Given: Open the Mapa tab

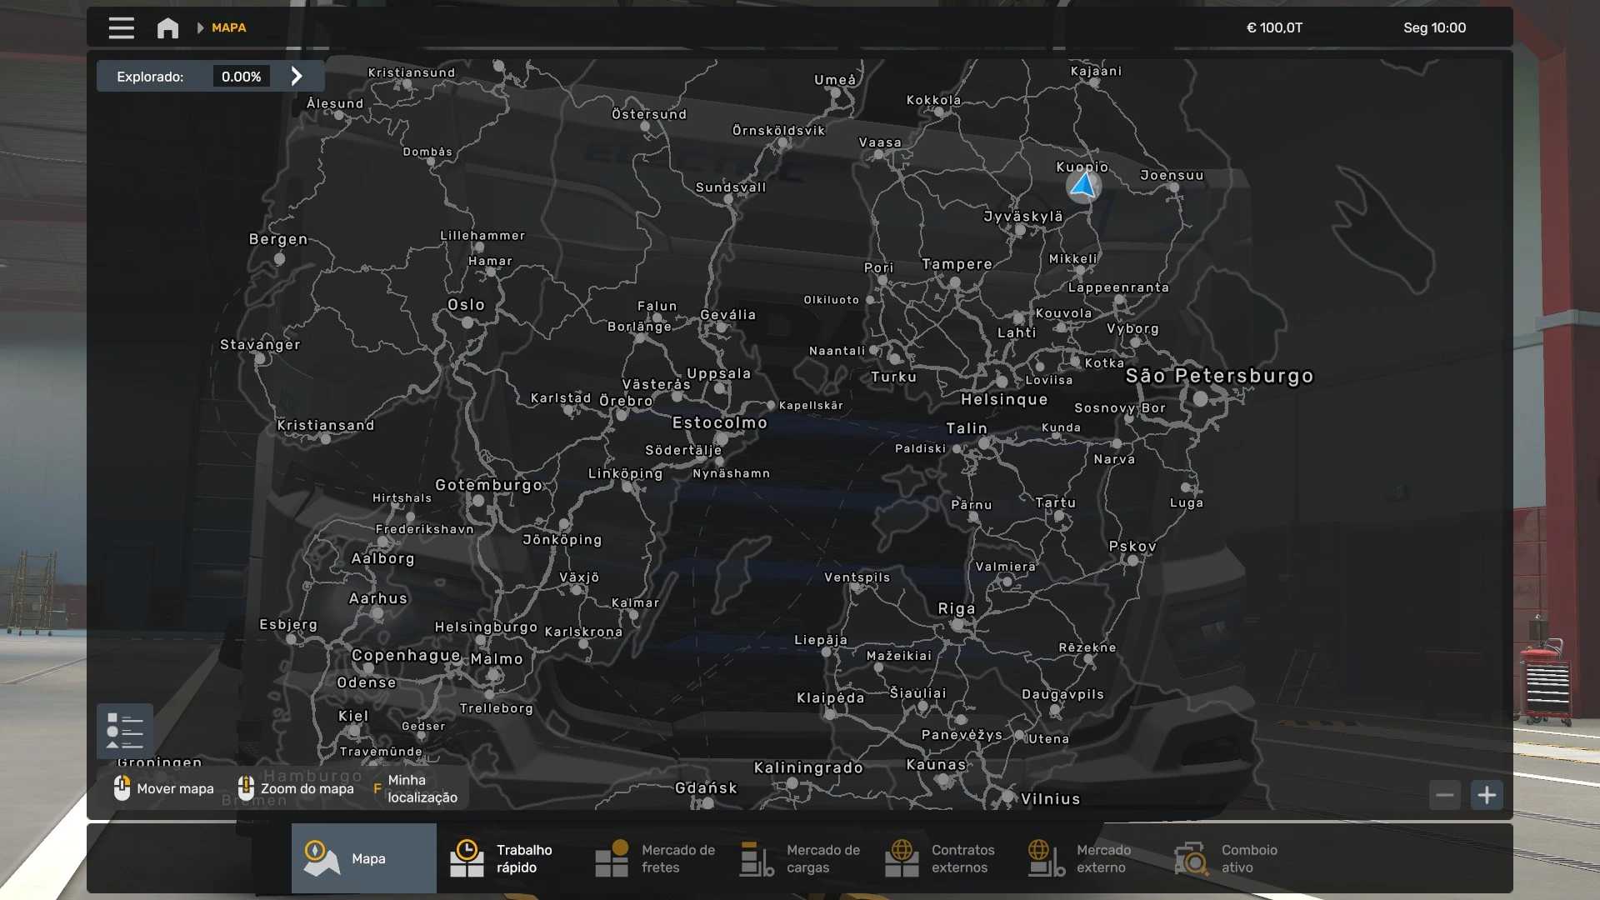Looking at the screenshot, I should coord(363,858).
